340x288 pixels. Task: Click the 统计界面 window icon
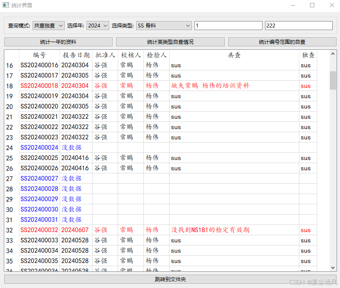click(x=6, y=5)
